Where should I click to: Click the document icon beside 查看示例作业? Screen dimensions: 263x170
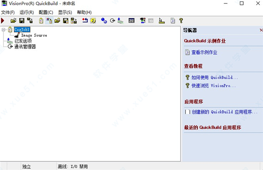coord(187,52)
